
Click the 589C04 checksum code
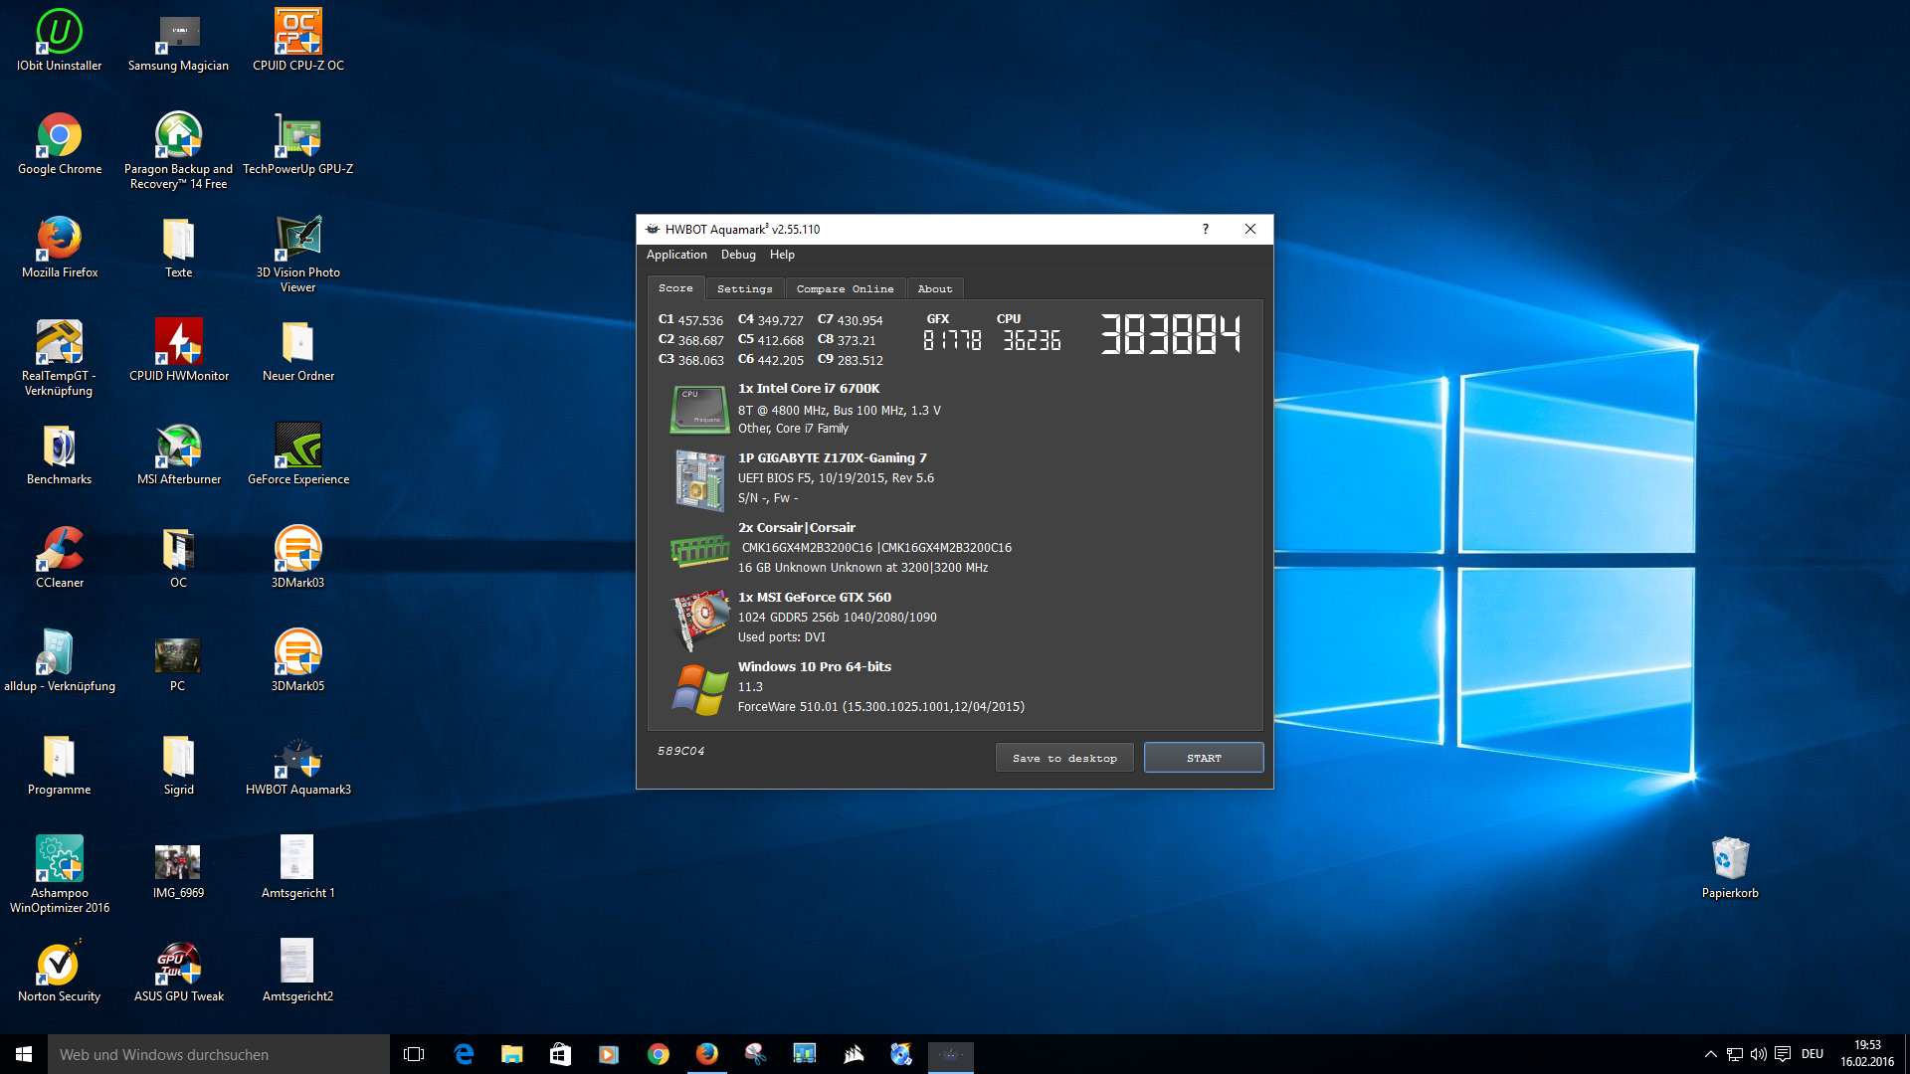coord(680,751)
